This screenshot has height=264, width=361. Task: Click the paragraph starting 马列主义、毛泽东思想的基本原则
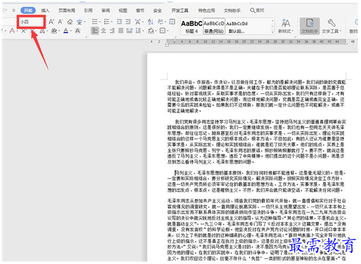pyautogui.click(x=256, y=182)
